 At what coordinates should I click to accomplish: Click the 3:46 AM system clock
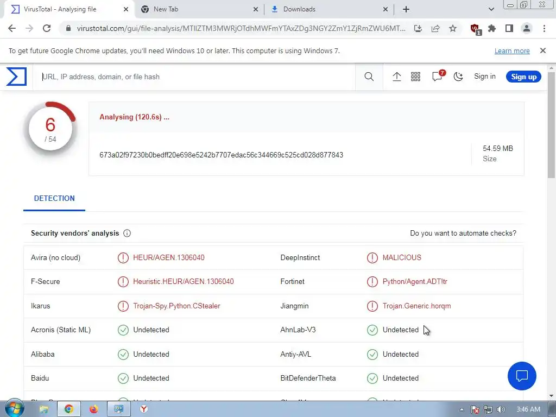528,409
